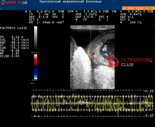Click the 4 s sweep time label
This screenshot has width=155, height=127.
[x=36, y=116]
